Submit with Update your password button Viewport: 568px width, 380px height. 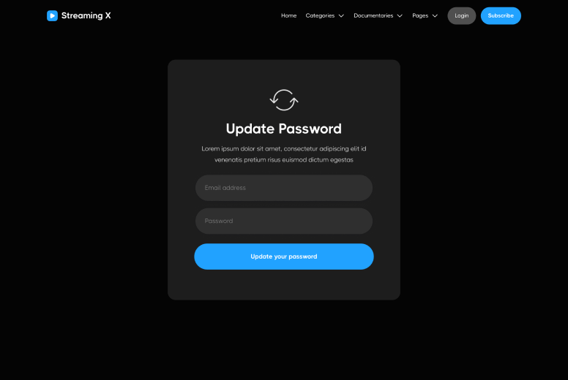coord(284,256)
